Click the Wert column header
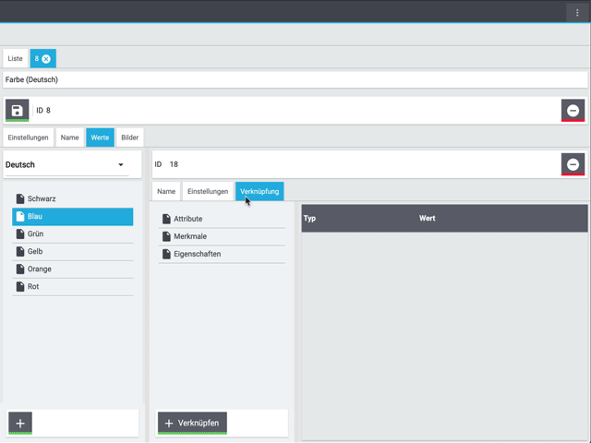This screenshot has width=591, height=443. (x=427, y=219)
